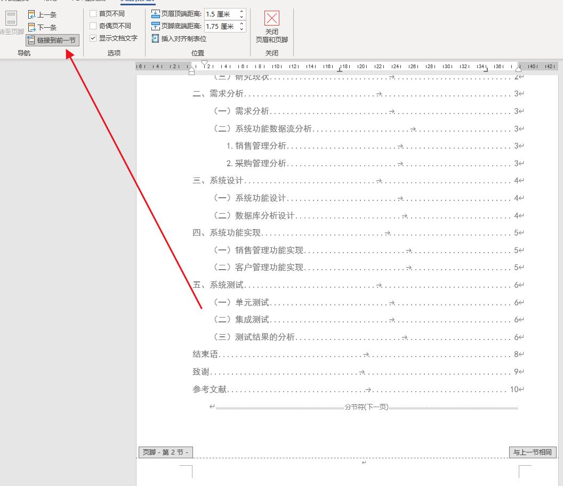Click the 页眉顶端距离 header position icon
This screenshot has width=563, height=486.
click(x=155, y=14)
